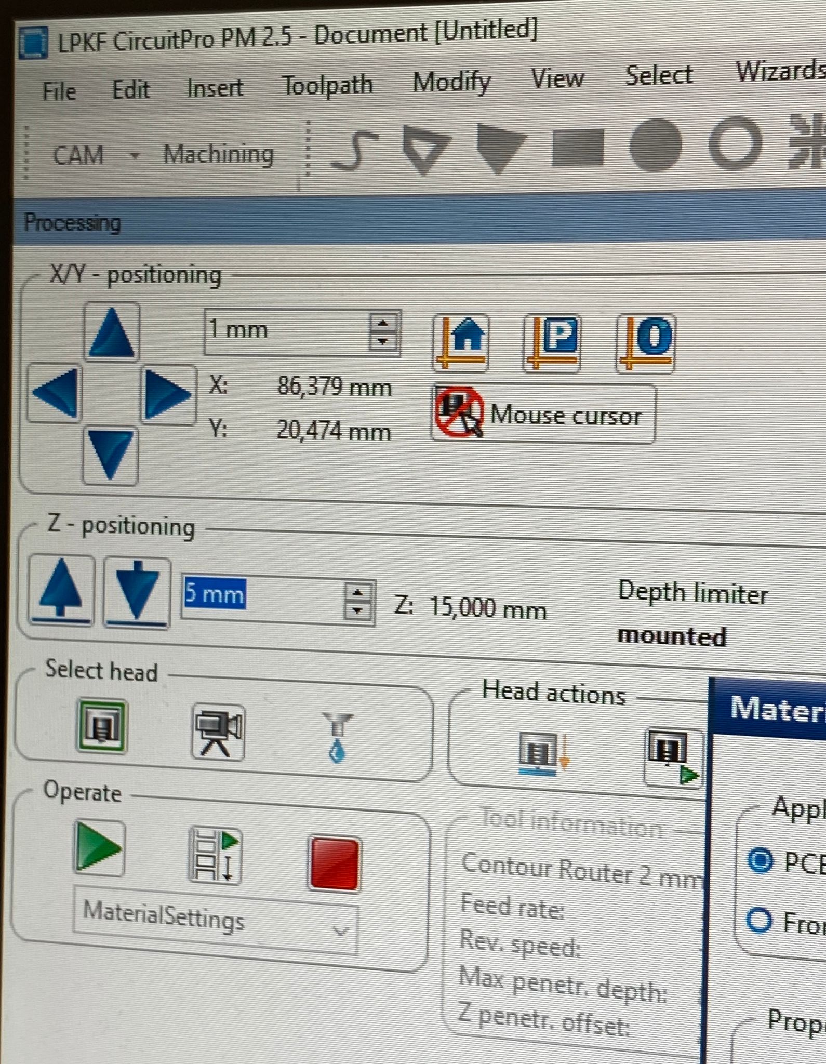Move head to Pause position
Screen dimensions: 826x1064
(551, 343)
